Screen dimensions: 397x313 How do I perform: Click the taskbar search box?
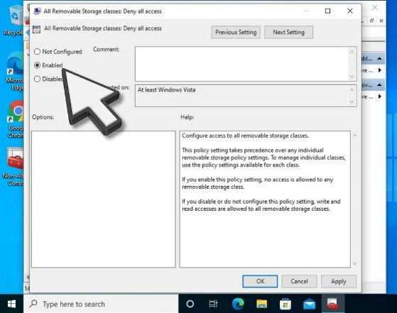click(x=101, y=304)
